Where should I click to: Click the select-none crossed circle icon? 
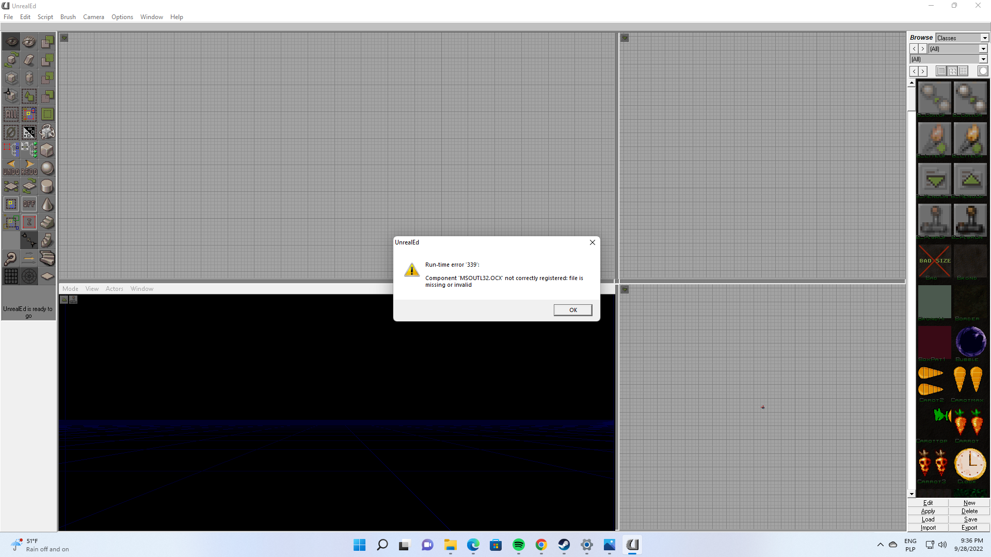(x=11, y=132)
